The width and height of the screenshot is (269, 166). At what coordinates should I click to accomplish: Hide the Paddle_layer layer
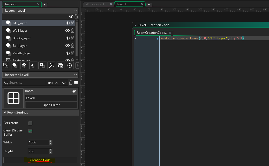coord(68,53)
